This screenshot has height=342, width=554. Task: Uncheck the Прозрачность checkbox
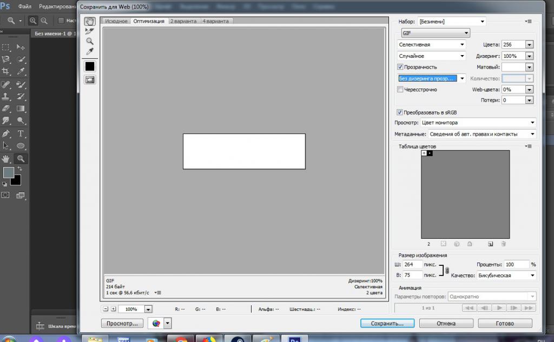click(400, 66)
